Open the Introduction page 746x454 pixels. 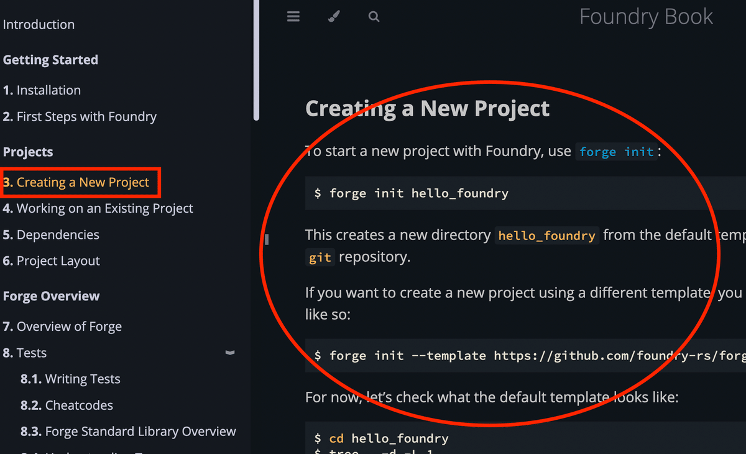coord(39,25)
